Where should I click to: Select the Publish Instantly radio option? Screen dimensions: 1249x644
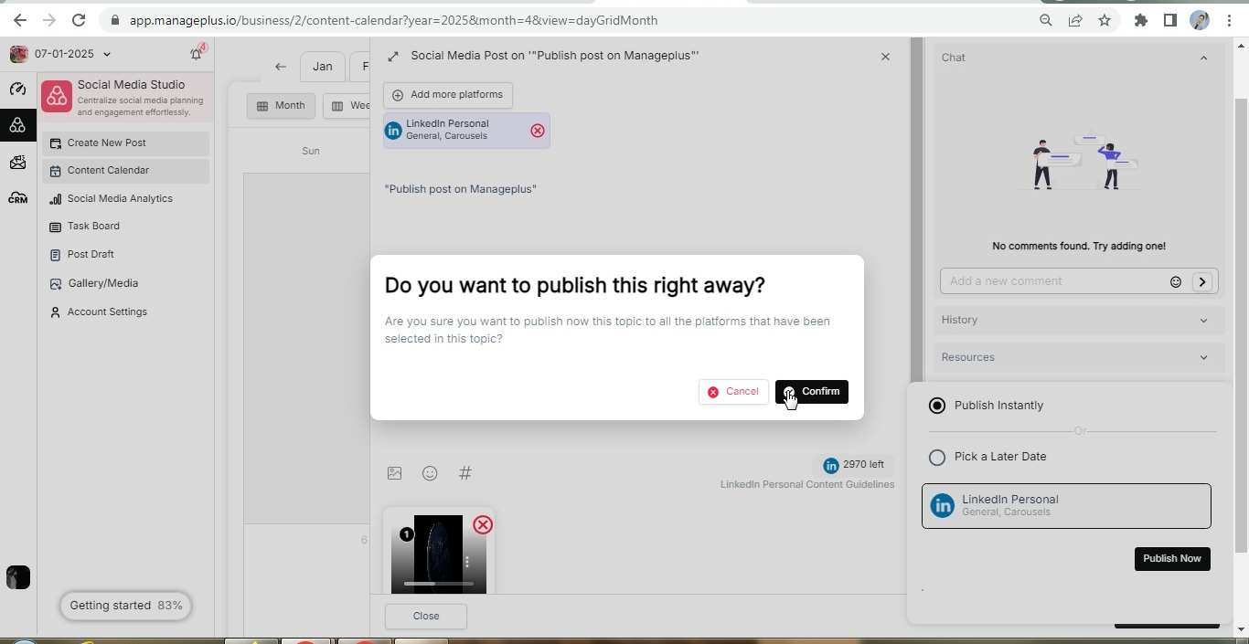(x=937, y=406)
